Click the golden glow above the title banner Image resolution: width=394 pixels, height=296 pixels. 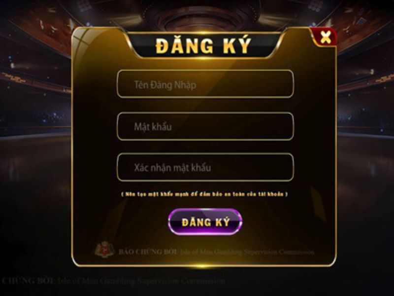(x=203, y=33)
